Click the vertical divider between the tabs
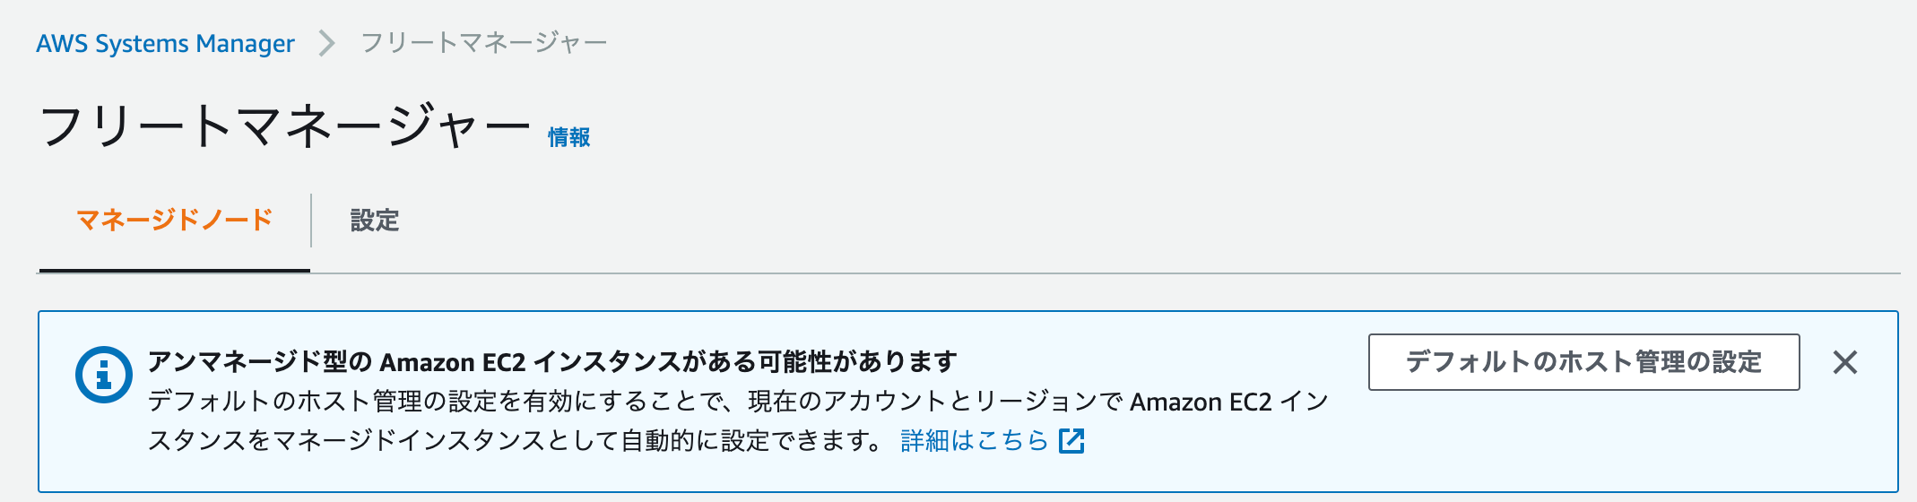Viewport: 1917px width, 502px height. click(x=311, y=221)
